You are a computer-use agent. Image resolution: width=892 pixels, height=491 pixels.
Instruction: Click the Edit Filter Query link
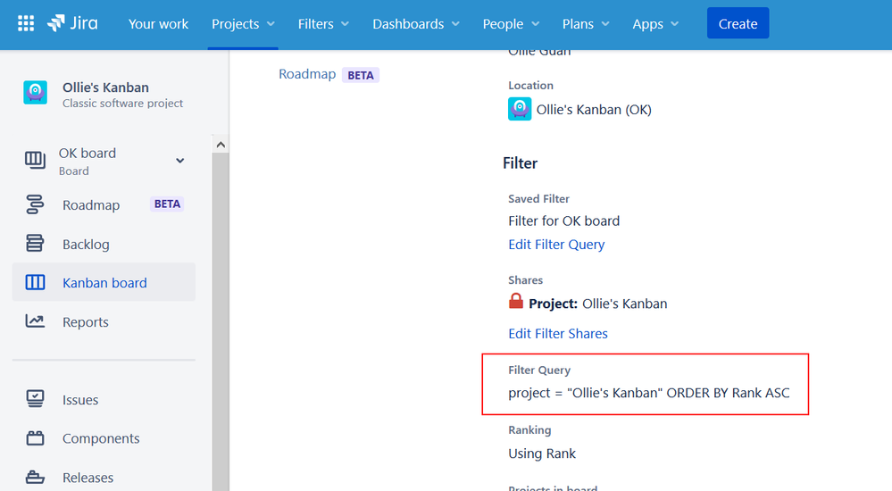[556, 244]
